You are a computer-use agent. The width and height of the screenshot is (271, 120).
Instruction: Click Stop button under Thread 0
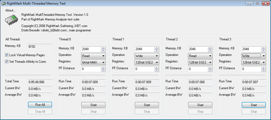pos(93,112)
